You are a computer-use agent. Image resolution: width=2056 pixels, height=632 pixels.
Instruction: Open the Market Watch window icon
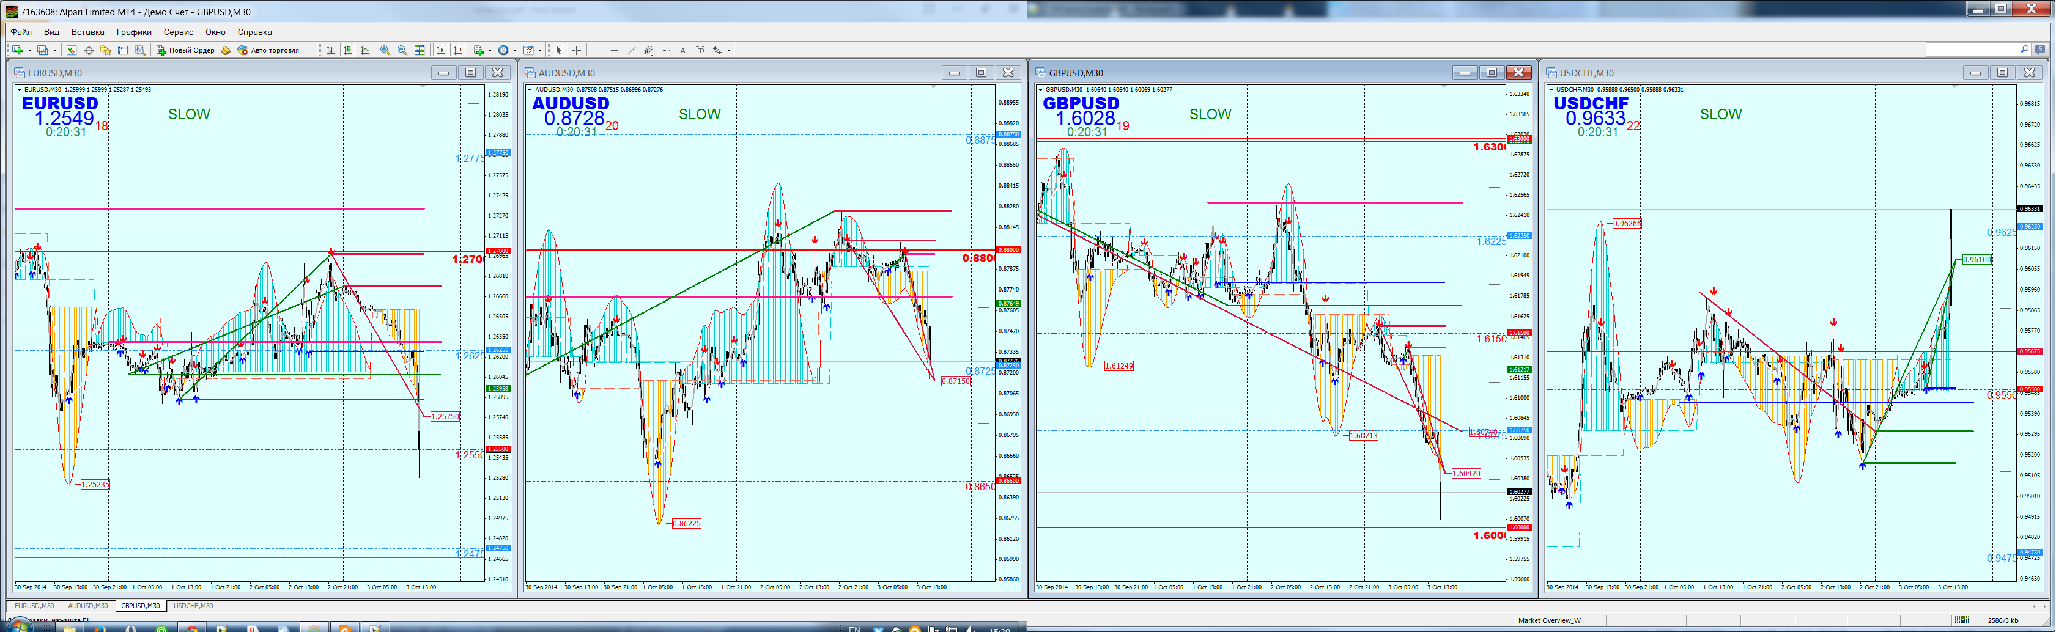(71, 50)
